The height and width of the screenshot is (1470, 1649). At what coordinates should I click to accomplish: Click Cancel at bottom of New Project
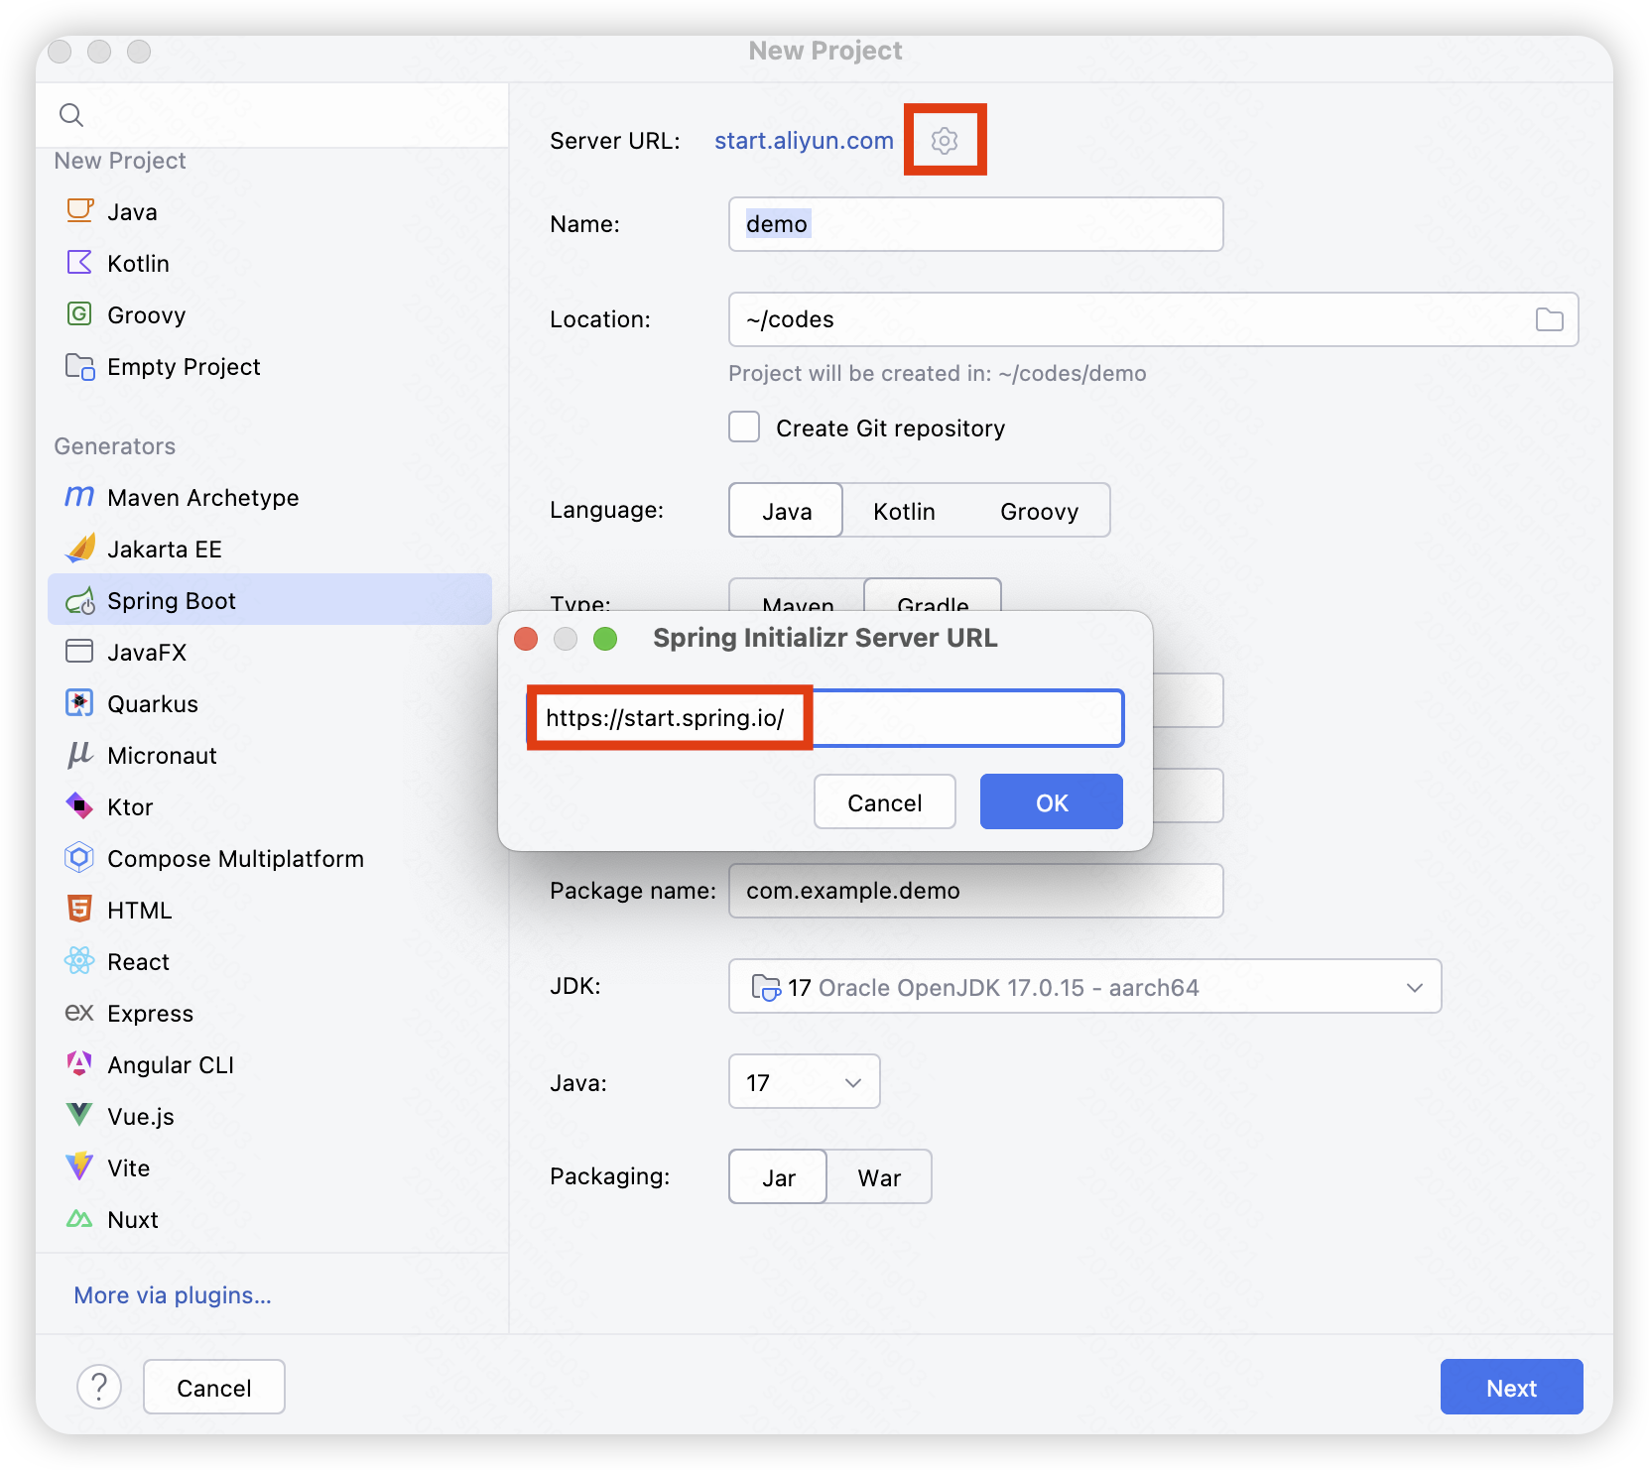coord(213,1387)
